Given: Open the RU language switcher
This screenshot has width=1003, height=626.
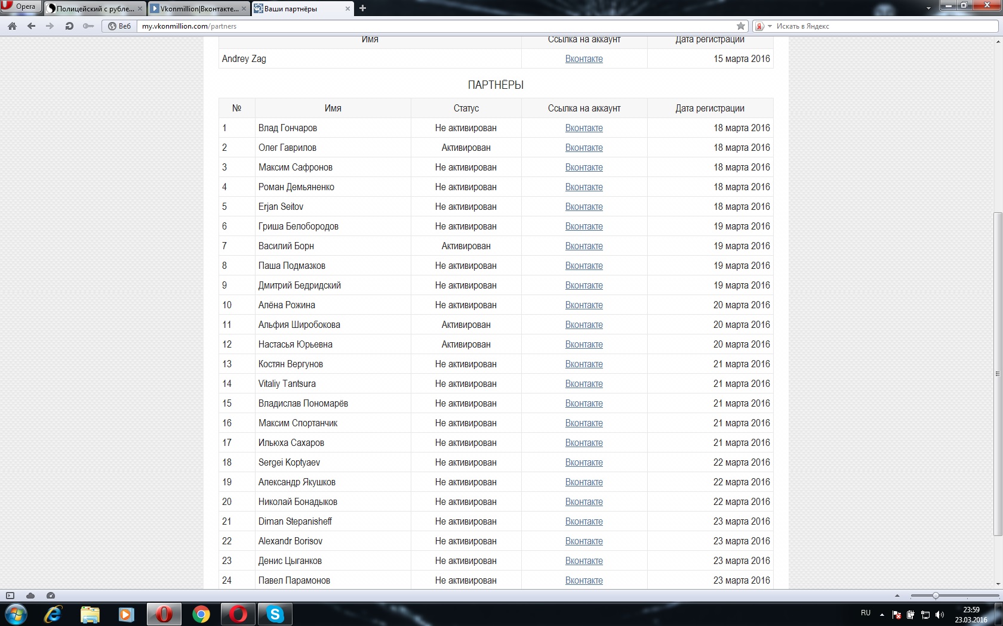Looking at the screenshot, I should 866,613.
